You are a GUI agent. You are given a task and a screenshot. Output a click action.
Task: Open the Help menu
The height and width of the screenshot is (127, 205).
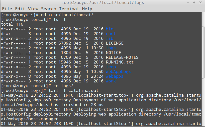87,9
